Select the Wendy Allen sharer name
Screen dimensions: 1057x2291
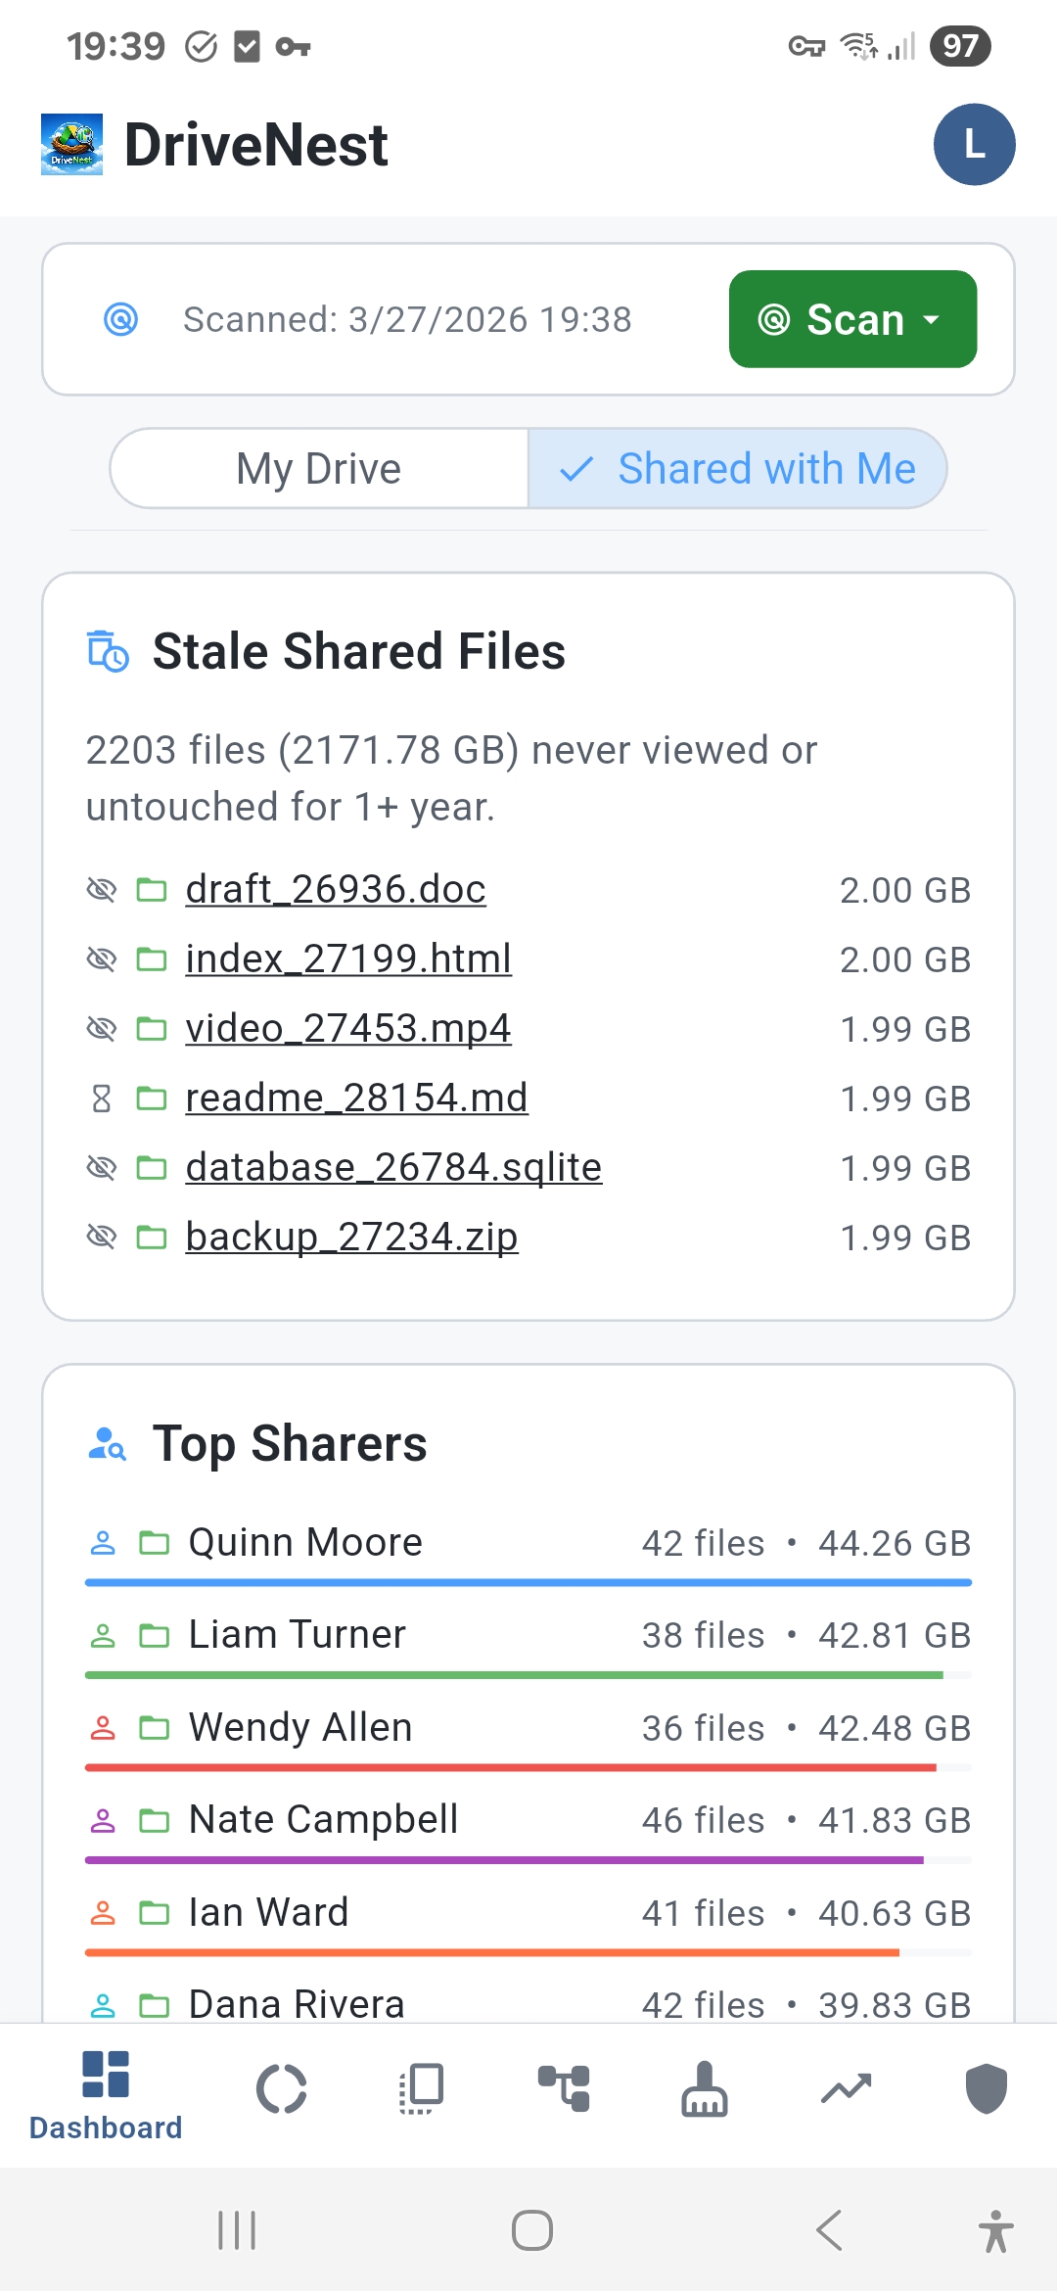(x=300, y=1728)
